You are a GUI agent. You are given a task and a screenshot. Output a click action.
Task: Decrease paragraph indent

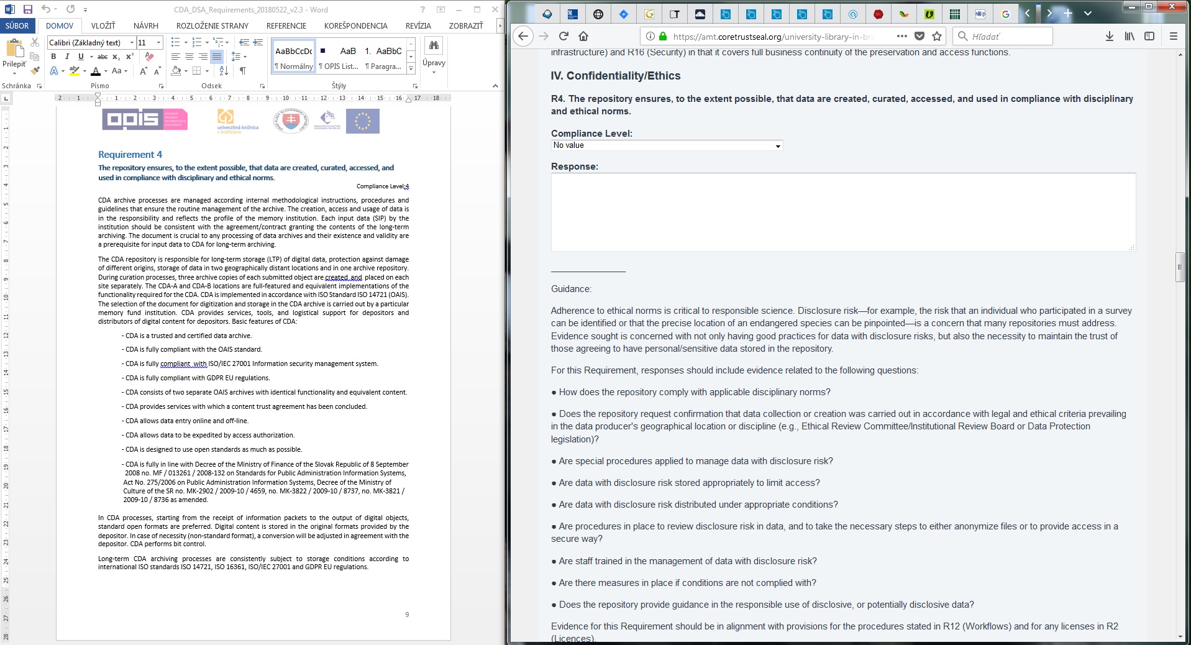click(x=244, y=42)
